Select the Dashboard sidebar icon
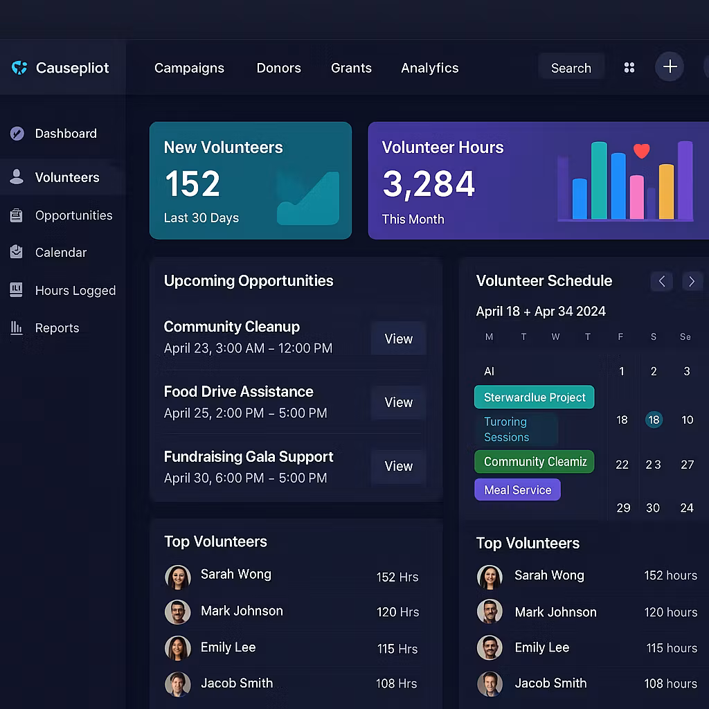The height and width of the screenshot is (709, 709). point(17,134)
